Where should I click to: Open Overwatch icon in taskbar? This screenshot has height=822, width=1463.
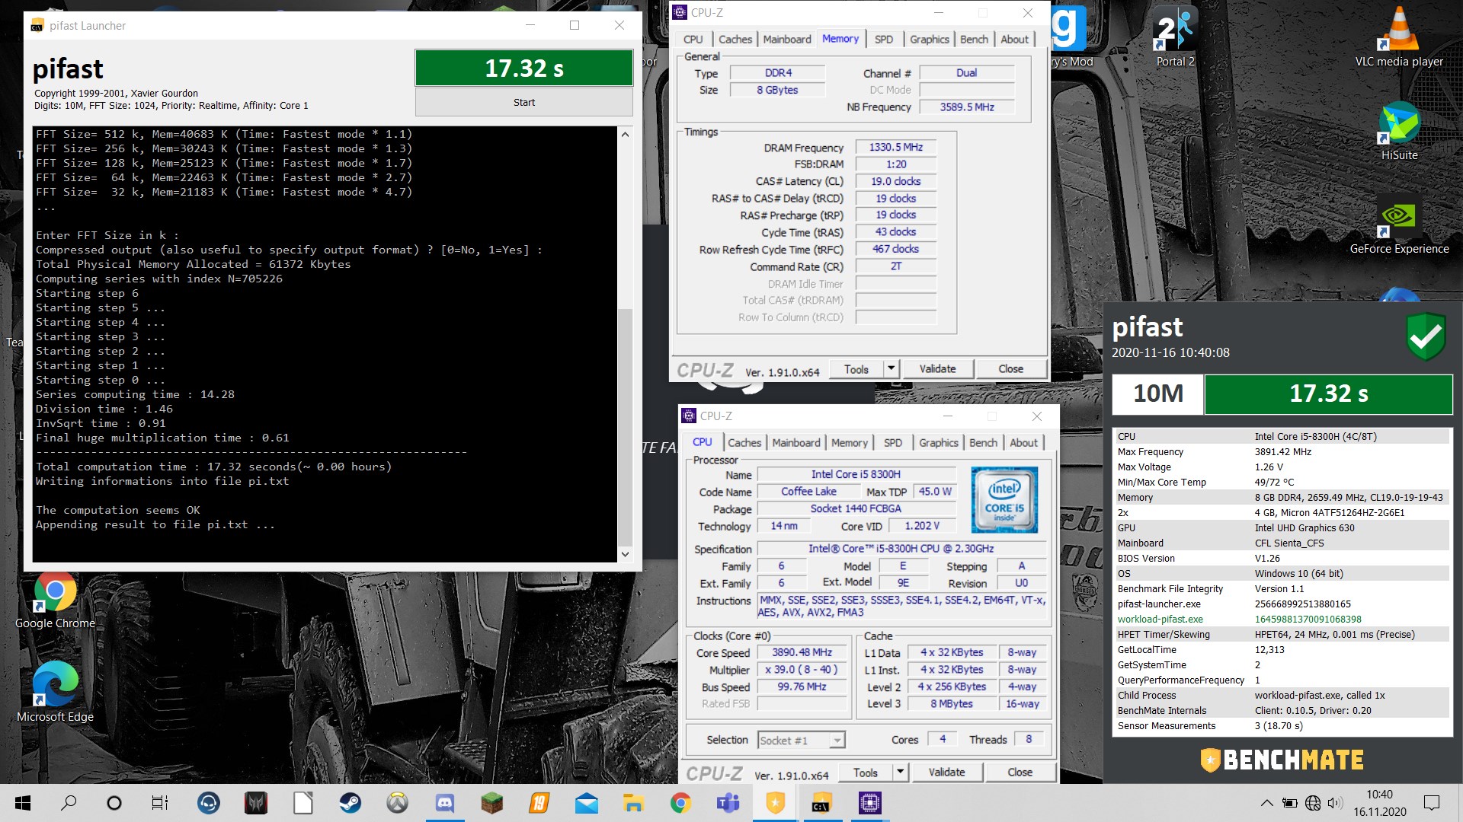[x=397, y=803]
